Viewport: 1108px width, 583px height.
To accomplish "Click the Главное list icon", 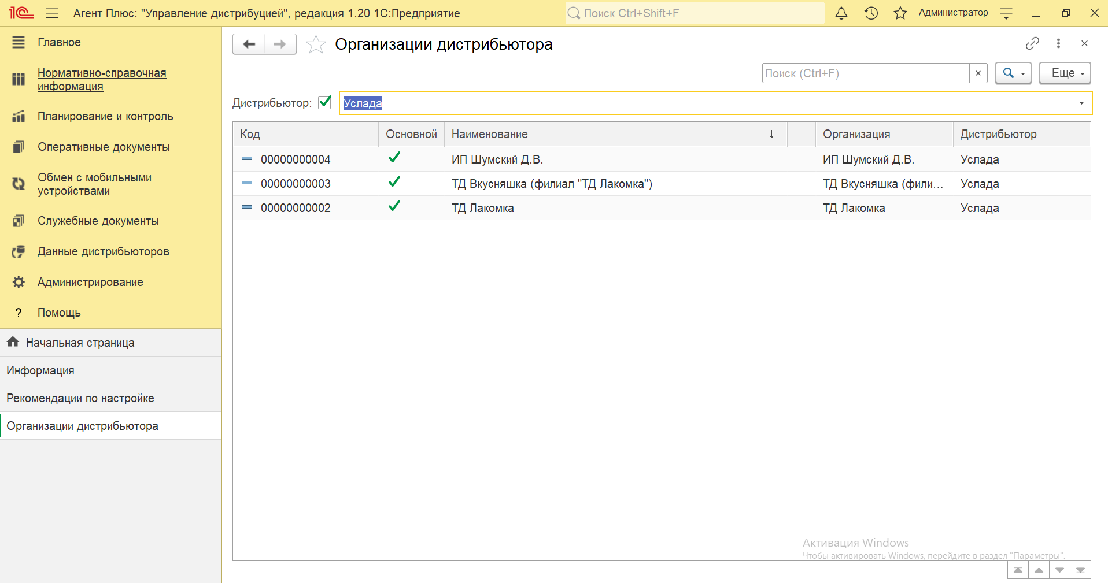I will (19, 42).
